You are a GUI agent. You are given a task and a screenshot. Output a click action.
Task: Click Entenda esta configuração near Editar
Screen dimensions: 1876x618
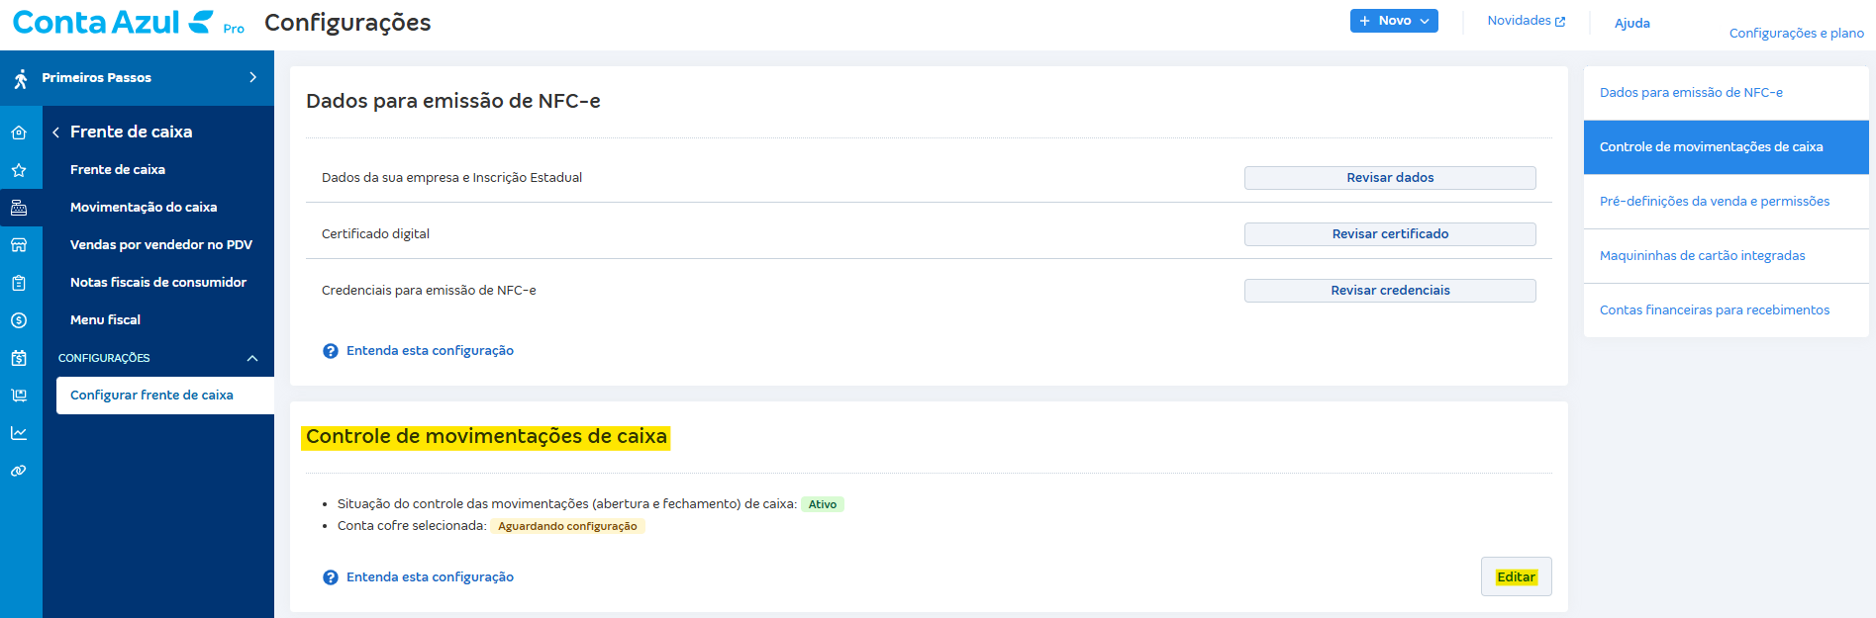430,577
